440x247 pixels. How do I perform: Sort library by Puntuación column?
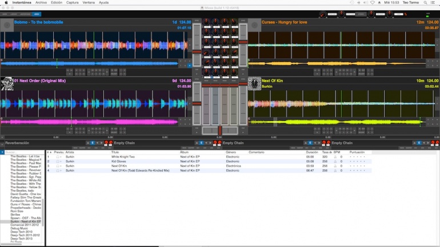pyautogui.click(x=357, y=152)
